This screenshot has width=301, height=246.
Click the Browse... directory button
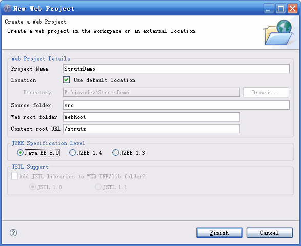point(266,92)
